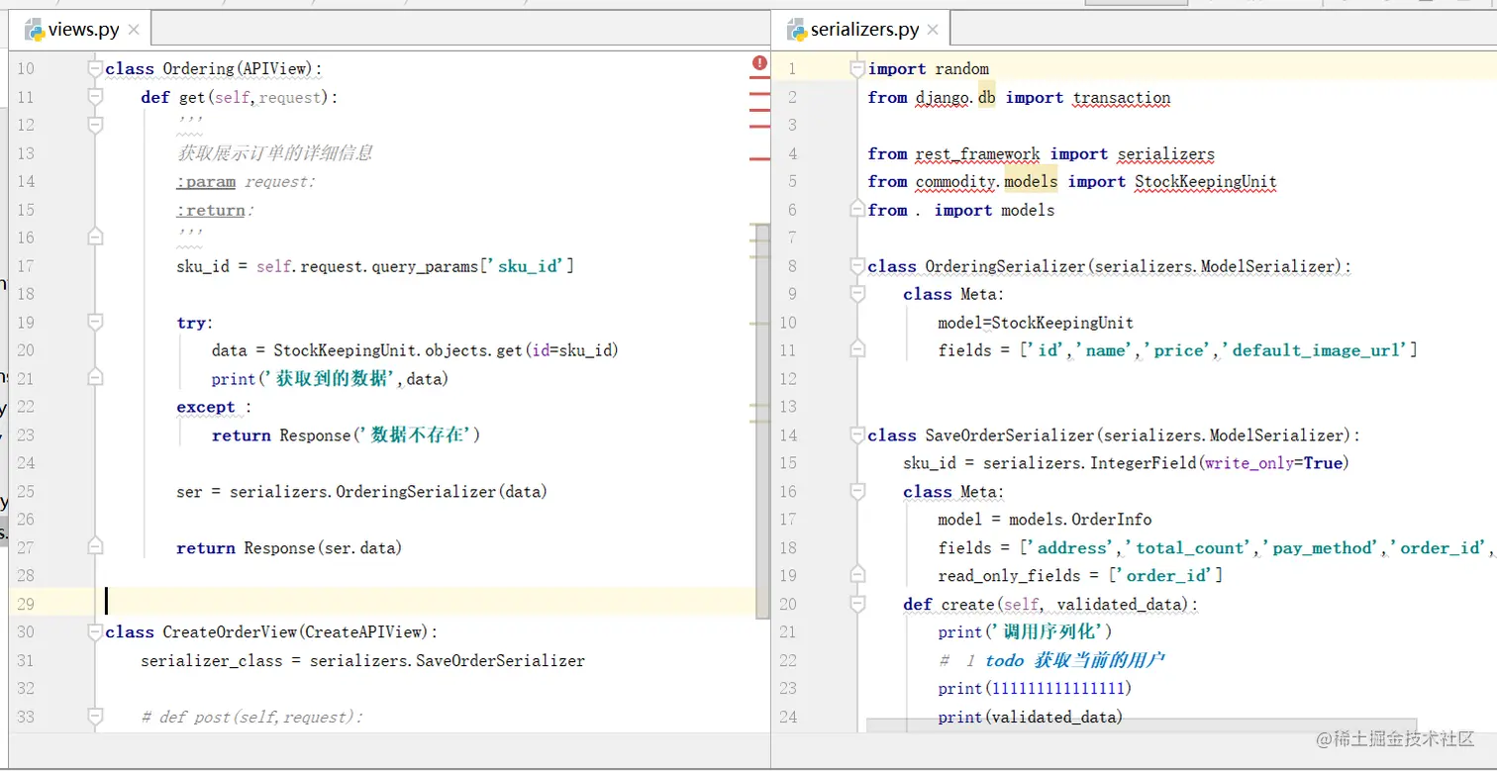Click 'read_only_fields' on serializers.py line 19
The width and height of the screenshot is (1497, 771).
[1009, 576]
